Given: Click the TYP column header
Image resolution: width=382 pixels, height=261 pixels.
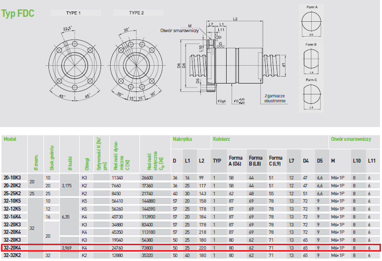Looking at the screenshot, I should click(x=217, y=161).
